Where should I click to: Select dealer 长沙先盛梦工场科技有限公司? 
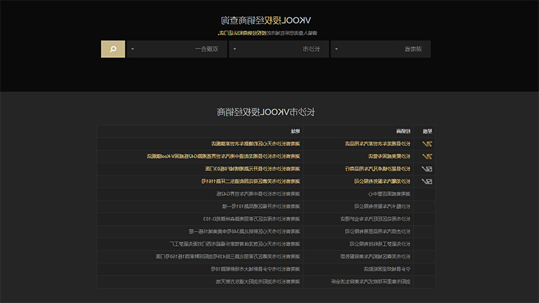pyautogui.click(x=380, y=244)
